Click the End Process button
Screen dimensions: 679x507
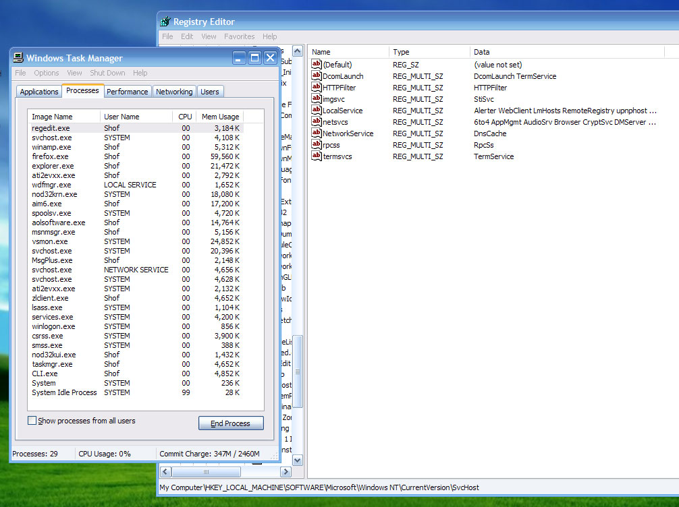[x=230, y=423]
